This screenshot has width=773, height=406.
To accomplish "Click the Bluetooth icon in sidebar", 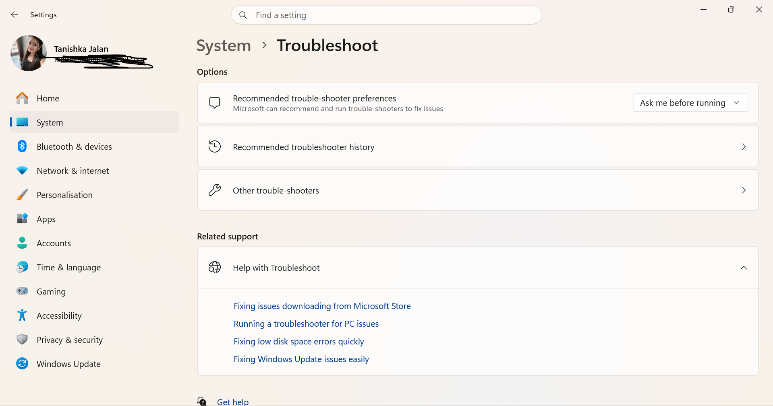I will pyautogui.click(x=22, y=146).
